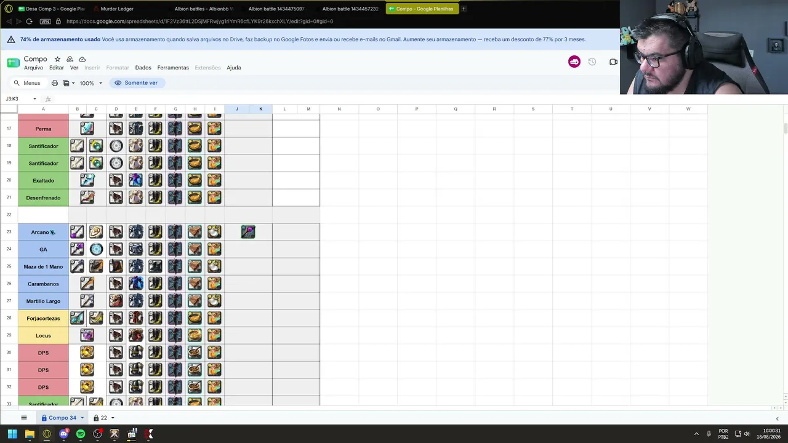The image size is (788, 443).
Task: Expand the Compo 34 sheet tab menu
Action: point(82,418)
